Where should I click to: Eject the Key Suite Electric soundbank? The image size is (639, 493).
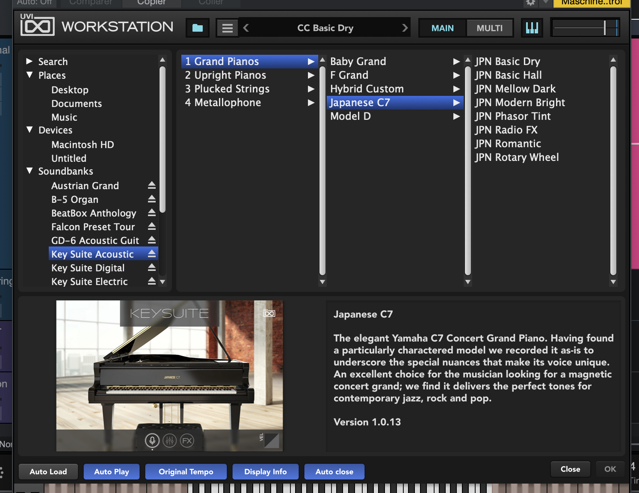point(152,281)
